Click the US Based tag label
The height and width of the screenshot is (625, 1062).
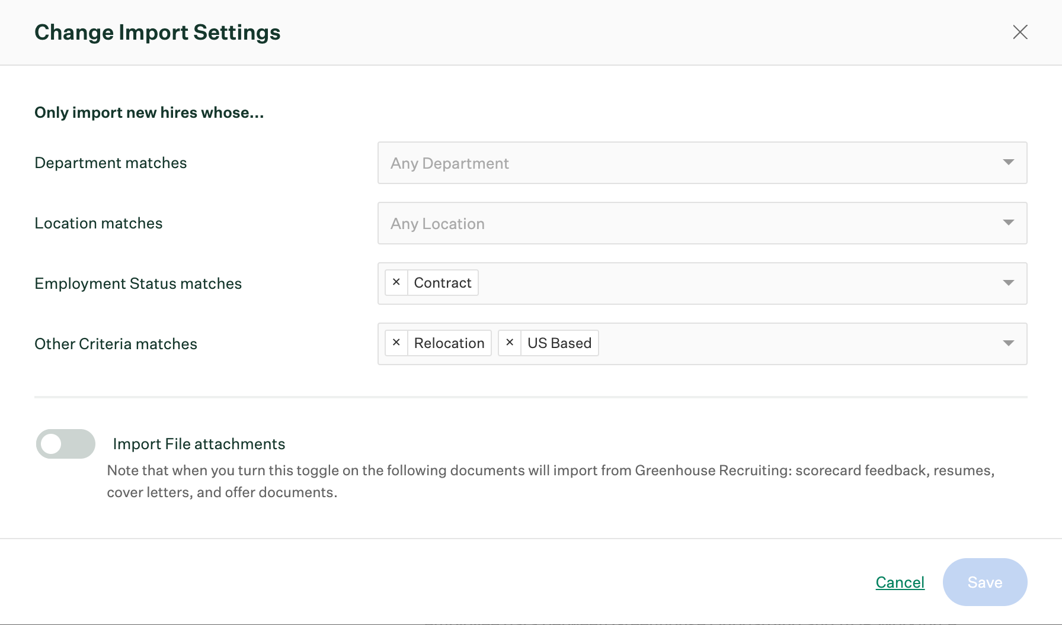point(559,343)
